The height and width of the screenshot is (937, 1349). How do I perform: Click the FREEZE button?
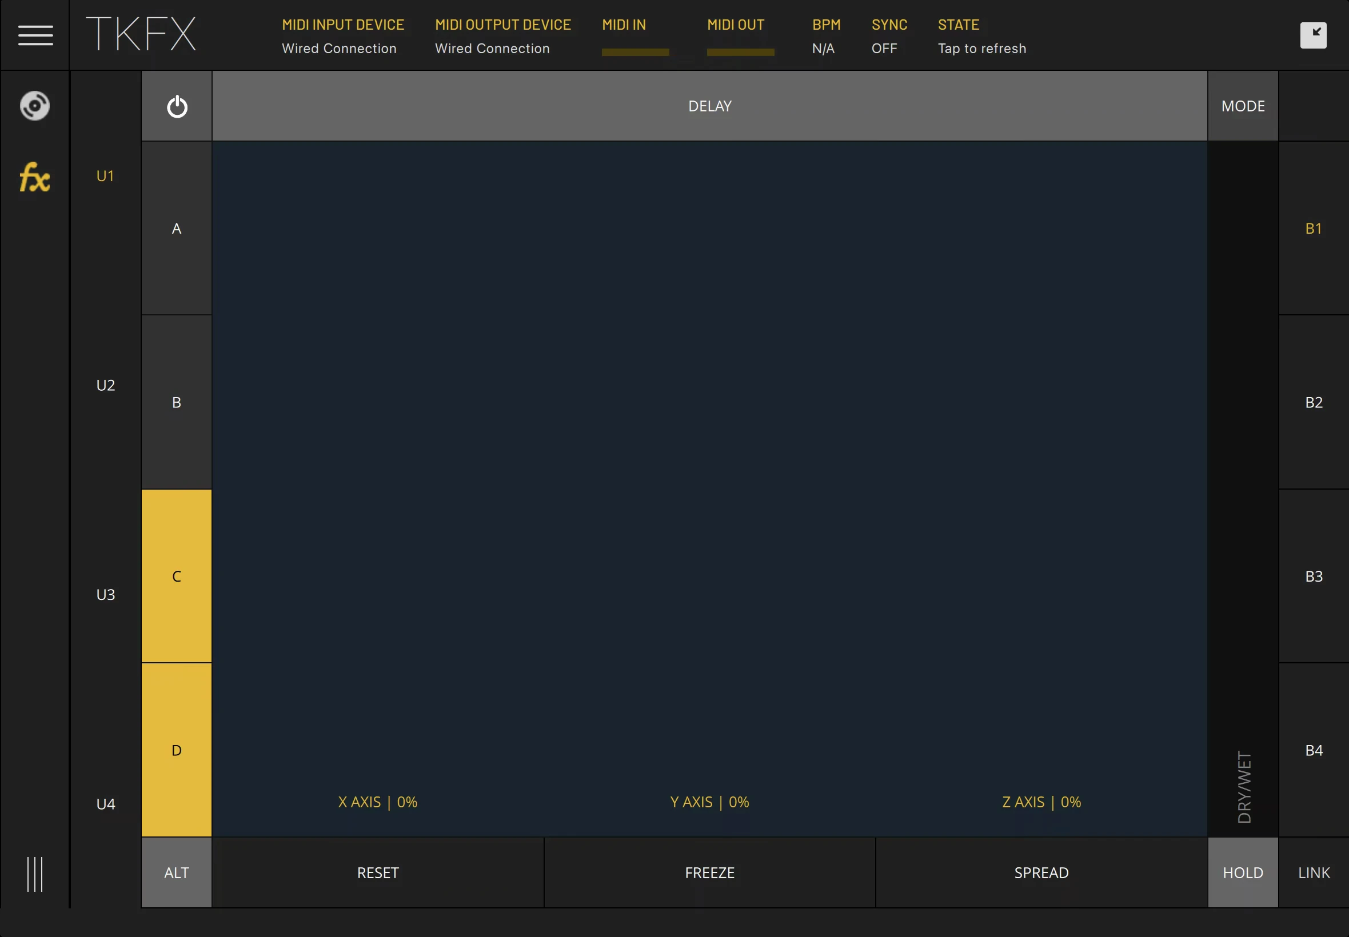point(709,872)
